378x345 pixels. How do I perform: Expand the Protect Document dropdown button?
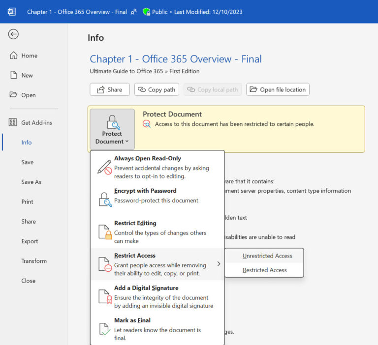coord(112,129)
